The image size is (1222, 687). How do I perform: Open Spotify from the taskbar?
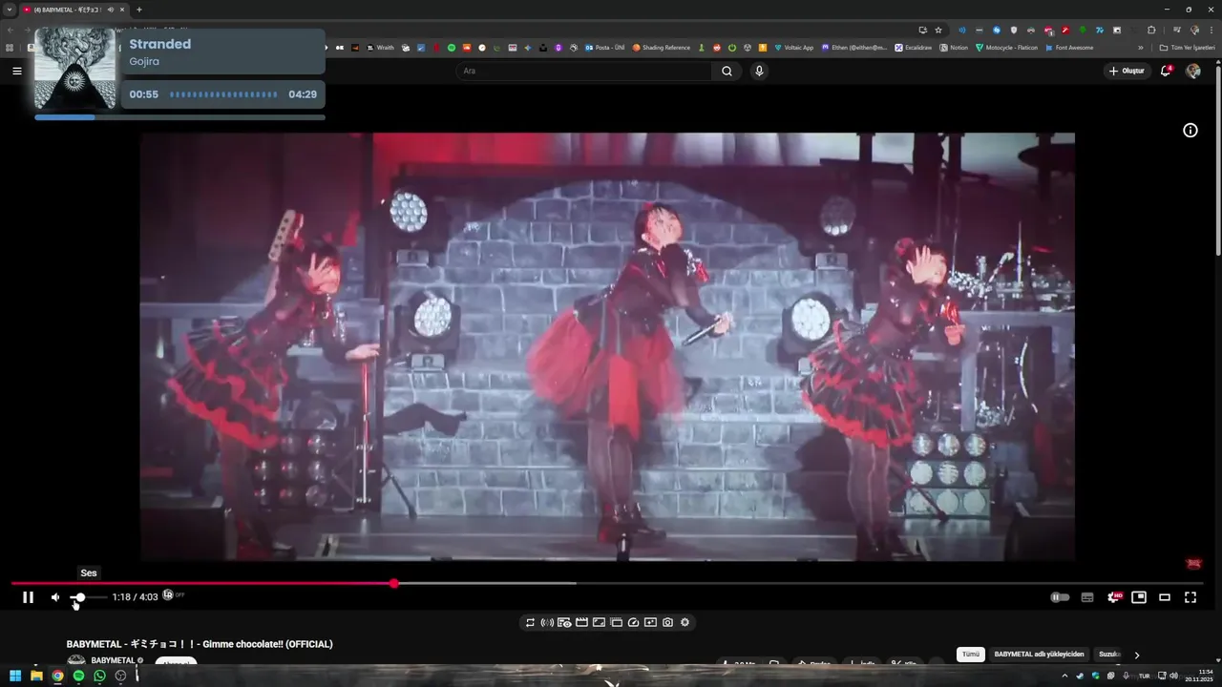coord(78,676)
